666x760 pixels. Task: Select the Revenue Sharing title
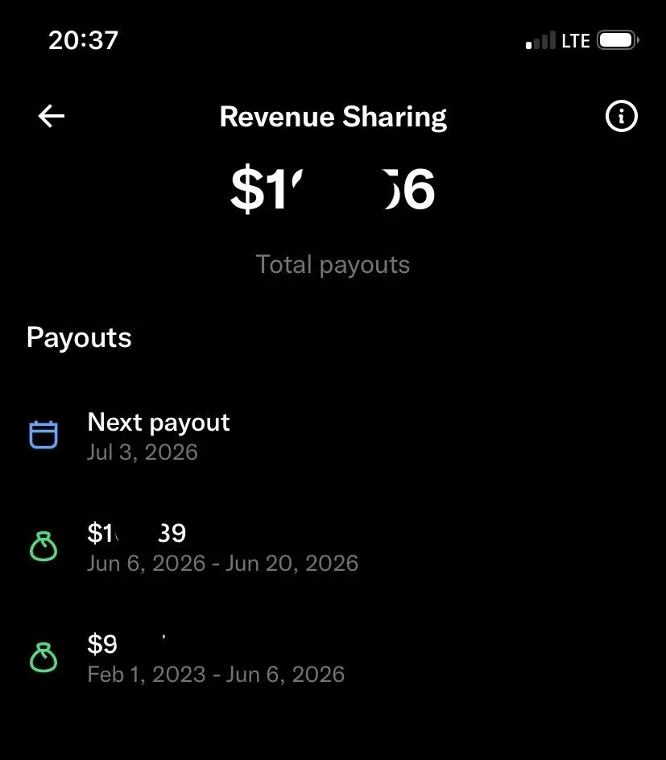coord(333,117)
